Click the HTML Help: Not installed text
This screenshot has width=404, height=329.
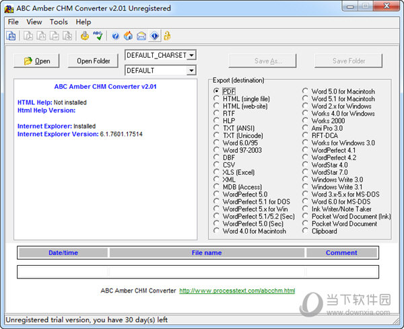52,102
